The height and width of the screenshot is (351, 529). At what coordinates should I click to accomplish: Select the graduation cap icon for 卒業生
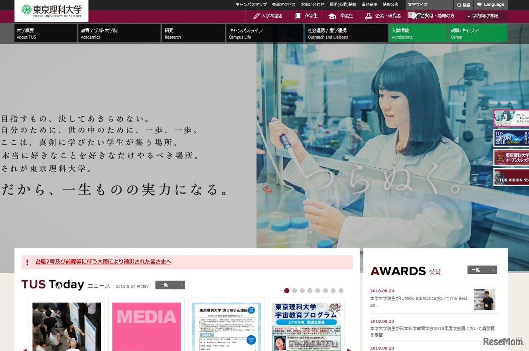tap(332, 16)
